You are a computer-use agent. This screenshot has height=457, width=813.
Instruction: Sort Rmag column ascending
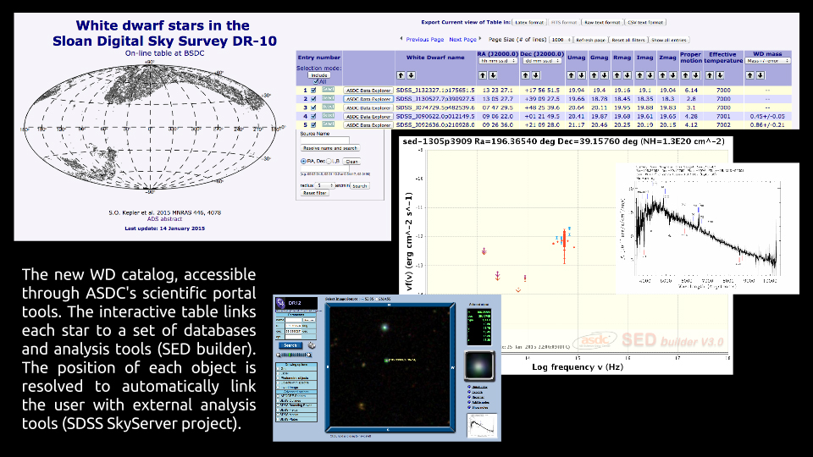tap(617, 75)
